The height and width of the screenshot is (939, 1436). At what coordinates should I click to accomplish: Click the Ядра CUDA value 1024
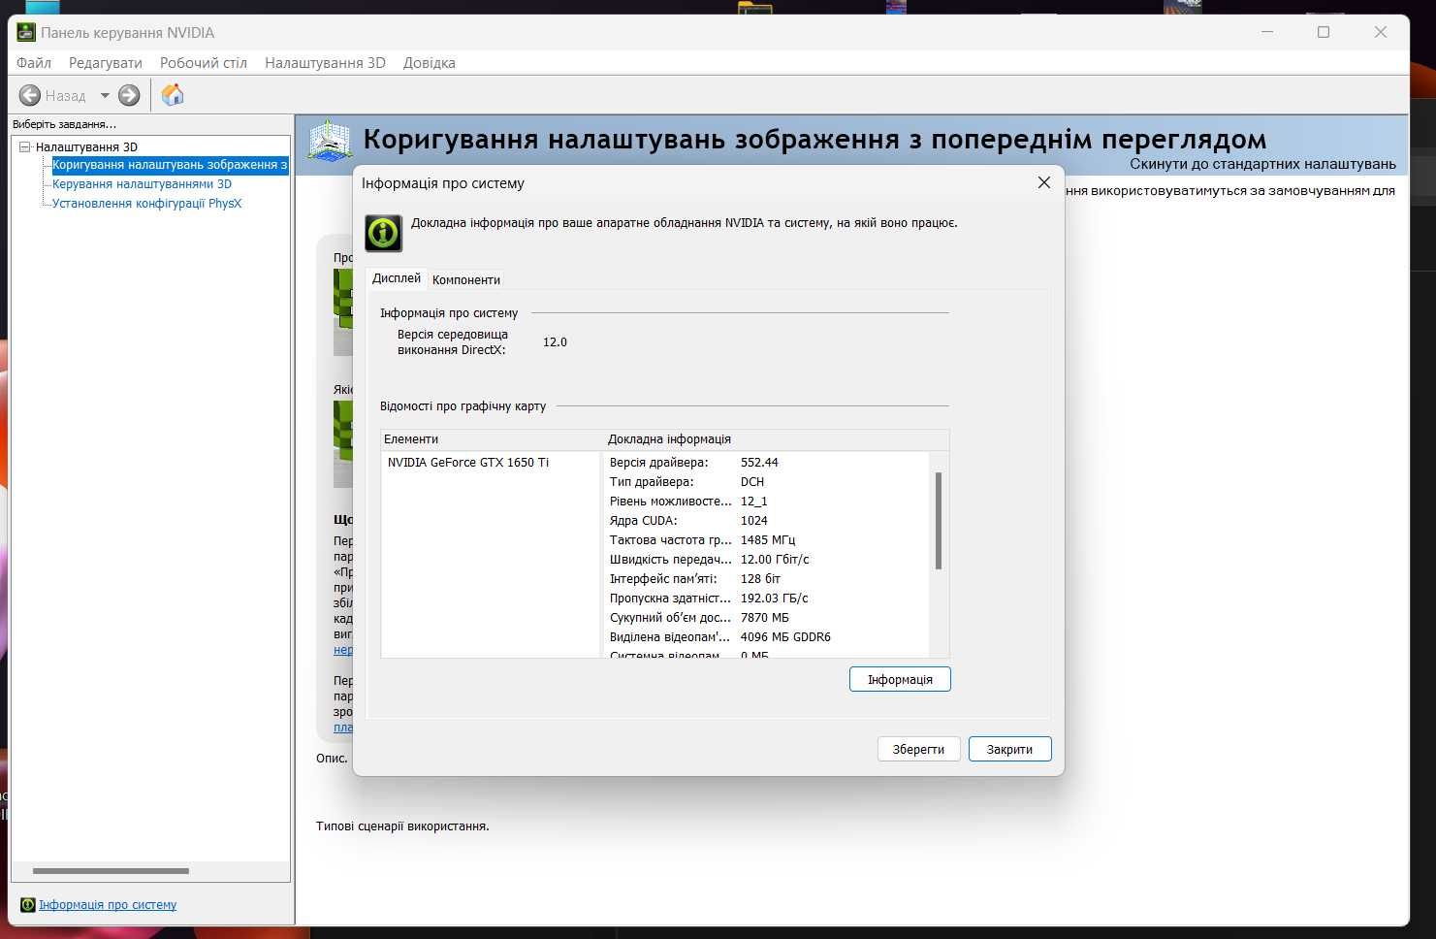click(x=754, y=521)
